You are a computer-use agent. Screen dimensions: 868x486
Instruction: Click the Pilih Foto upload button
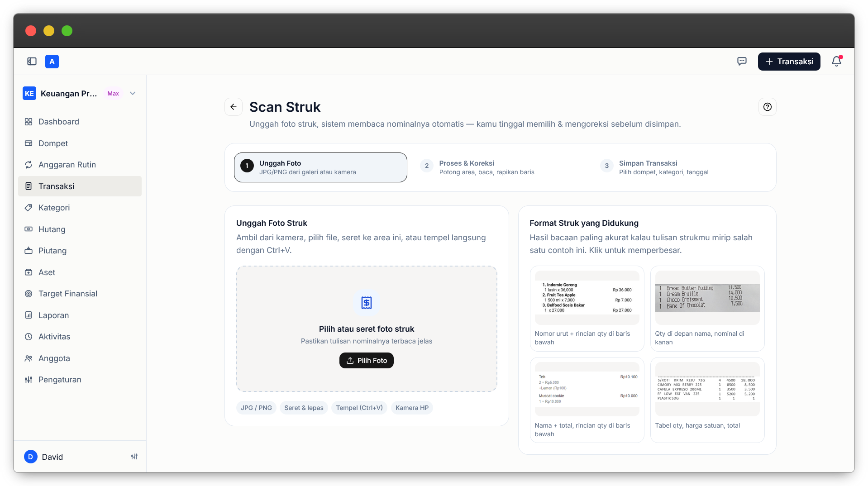[367, 360]
